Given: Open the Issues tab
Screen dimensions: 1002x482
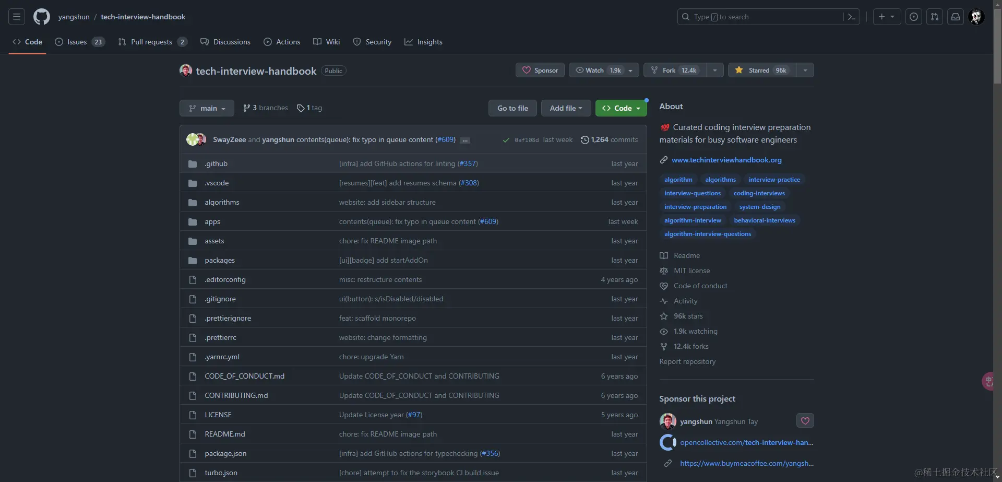Looking at the screenshot, I should coord(80,42).
